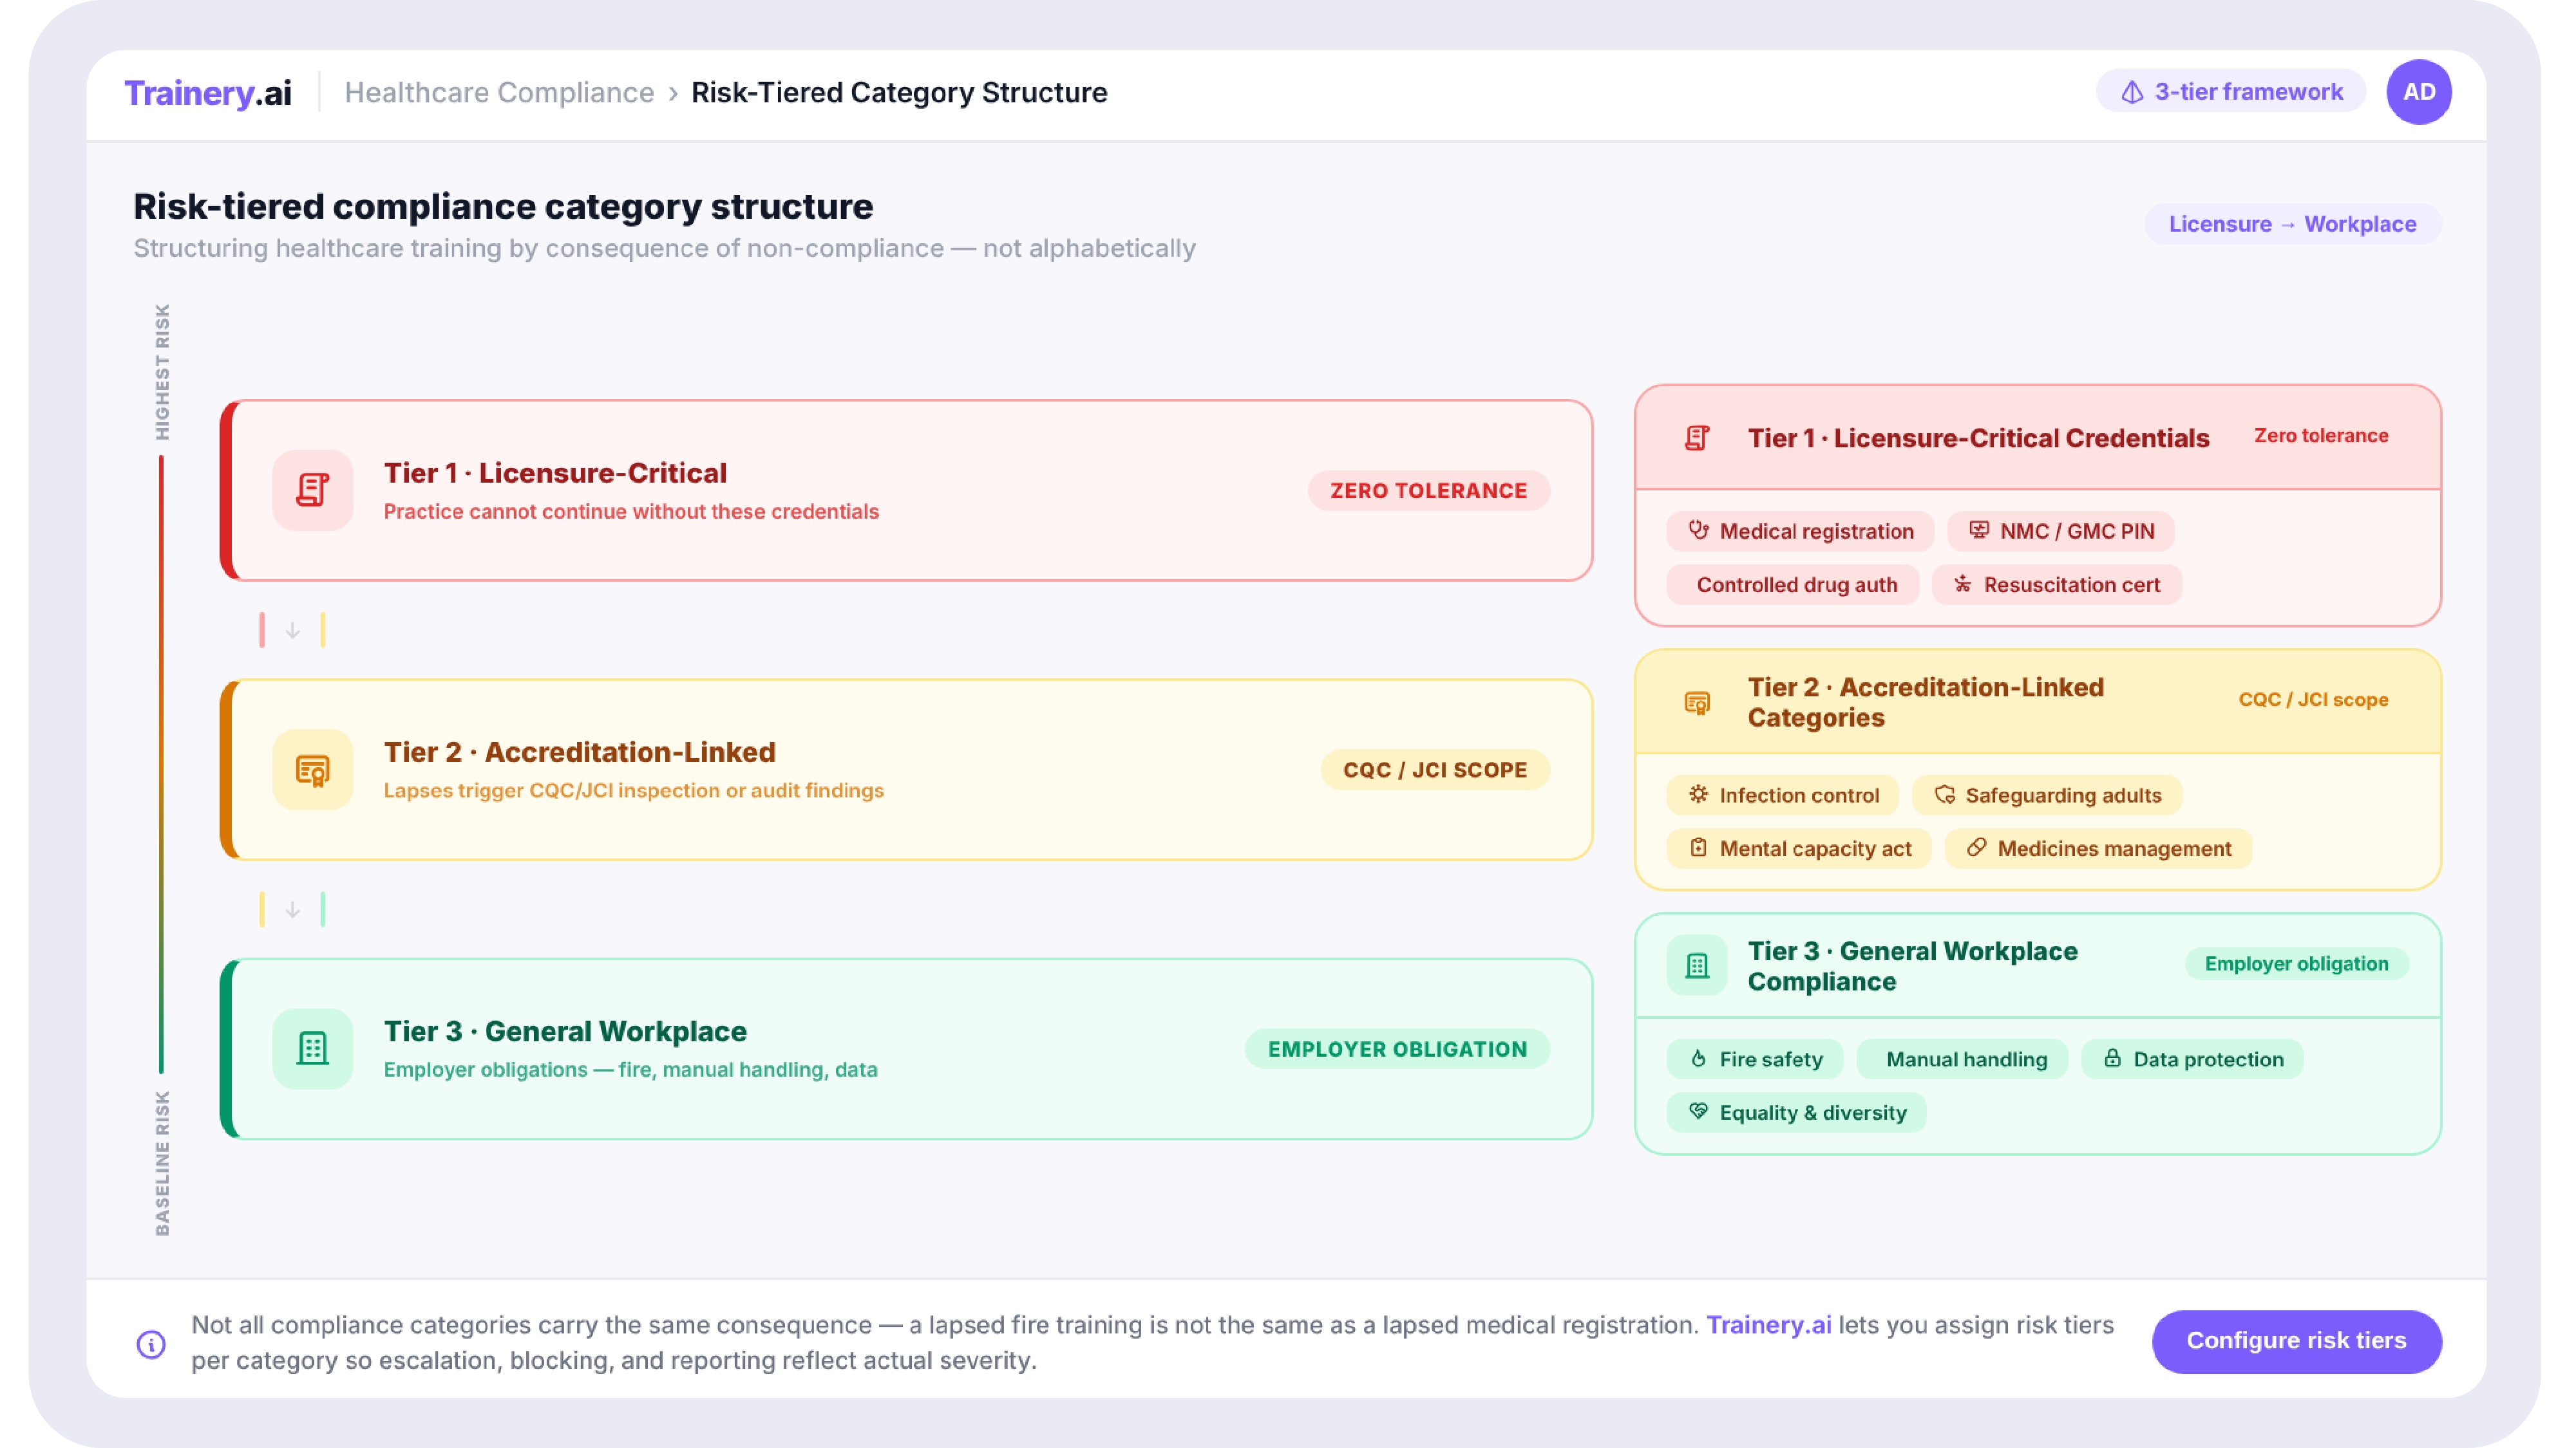The height and width of the screenshot is (1448, 2576).
Task: Click stethoscope icon on Medical registration chip
Action: point(1698,530)
